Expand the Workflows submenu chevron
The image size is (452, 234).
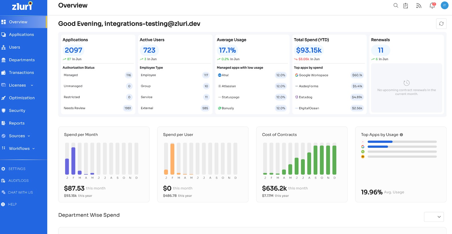(x=33, y=149)
